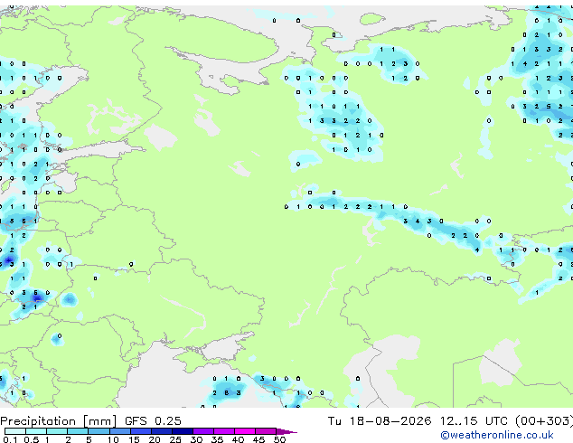Pick the 15–20 mm legend swatch
This screenshot has width=573, height=443.
point(141,431)
